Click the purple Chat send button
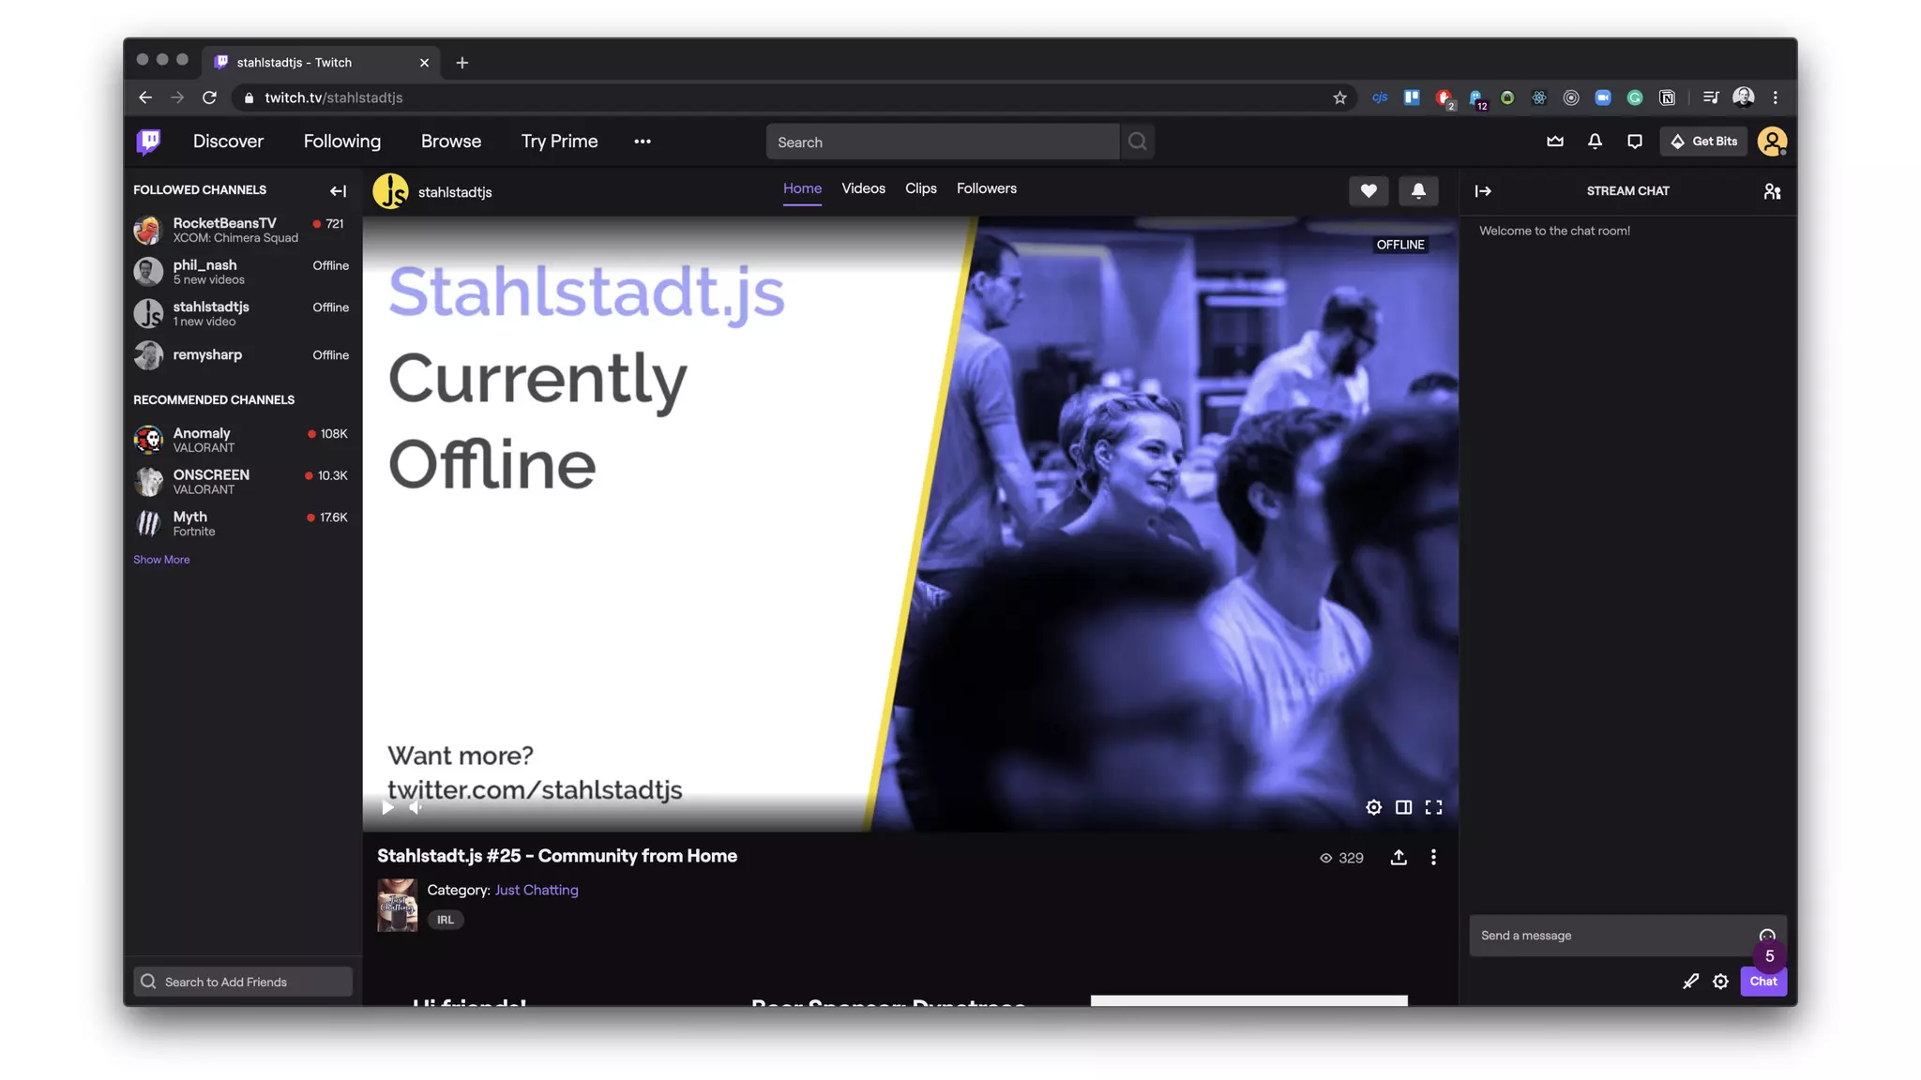 coord(1763,982)
